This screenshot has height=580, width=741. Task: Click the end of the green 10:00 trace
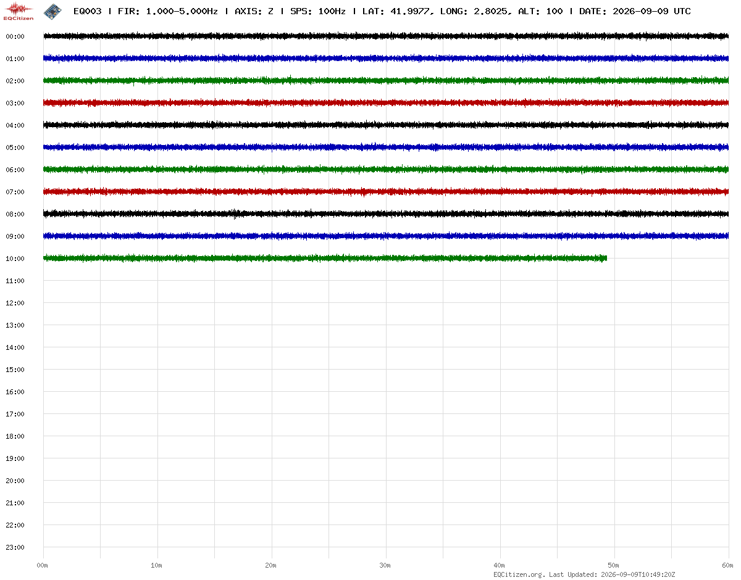[606, 258]
